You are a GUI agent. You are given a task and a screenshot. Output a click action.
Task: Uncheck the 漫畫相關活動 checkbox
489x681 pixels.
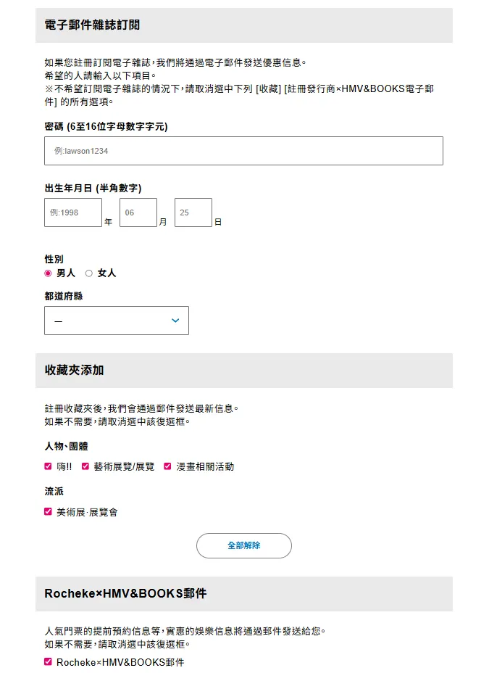[x=168, y=466]
